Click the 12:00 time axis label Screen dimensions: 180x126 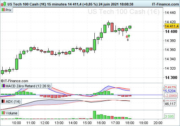pos(45,123)
